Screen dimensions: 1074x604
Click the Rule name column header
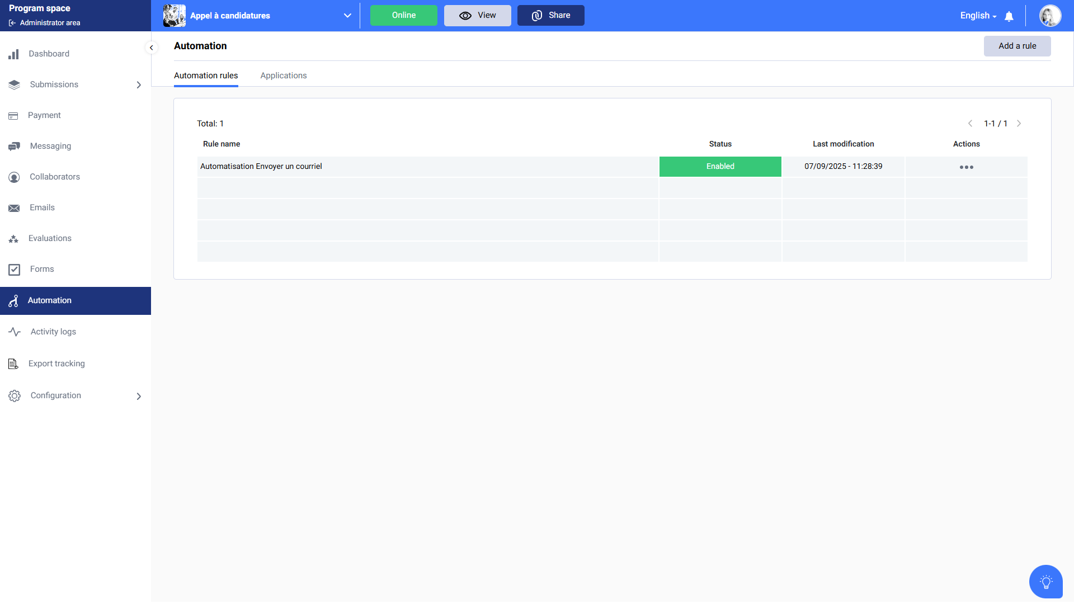tap(222, 144)
